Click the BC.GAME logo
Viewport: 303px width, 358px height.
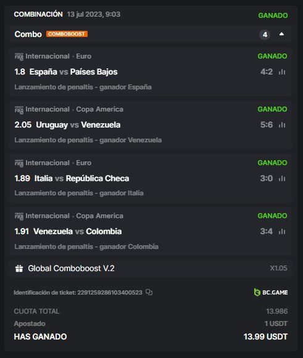coord(271,292)
